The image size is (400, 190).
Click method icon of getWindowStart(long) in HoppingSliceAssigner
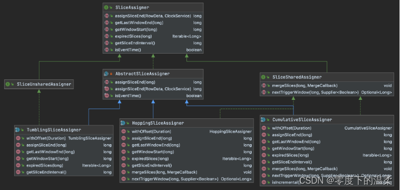tap(124, 152)
